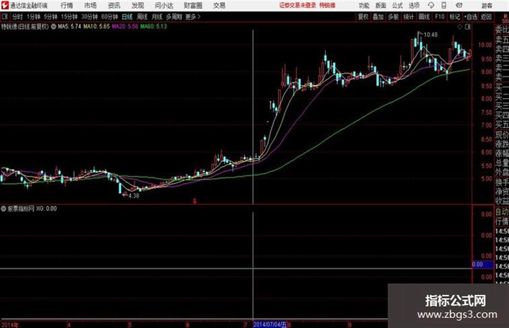Click the 2014/07/04/五 date marker
Screen dimensions: 509x328
[x=270, y=324]
